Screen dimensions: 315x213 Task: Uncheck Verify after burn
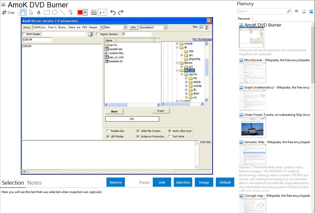tap(170, 131)
